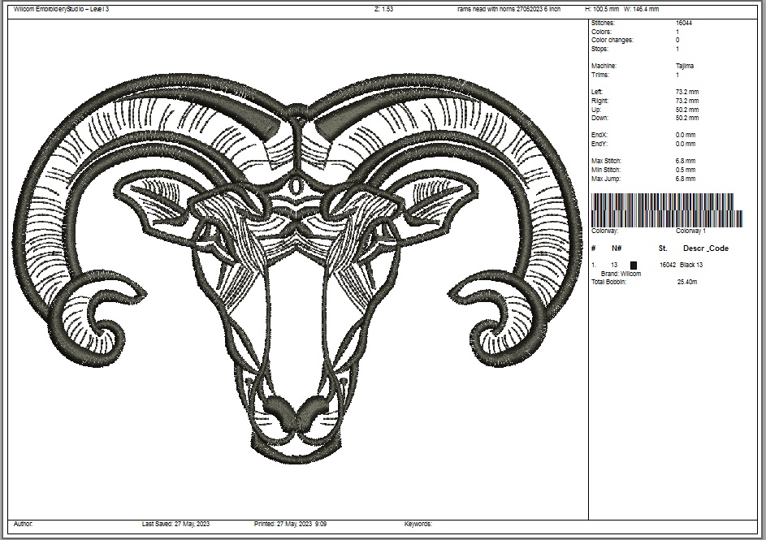This screenshot has width=766, height=540.
Task: Click the 'Max Stitch:' label
Action: [606, 162]
